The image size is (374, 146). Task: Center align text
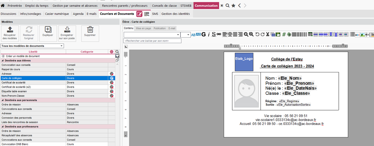230,34
